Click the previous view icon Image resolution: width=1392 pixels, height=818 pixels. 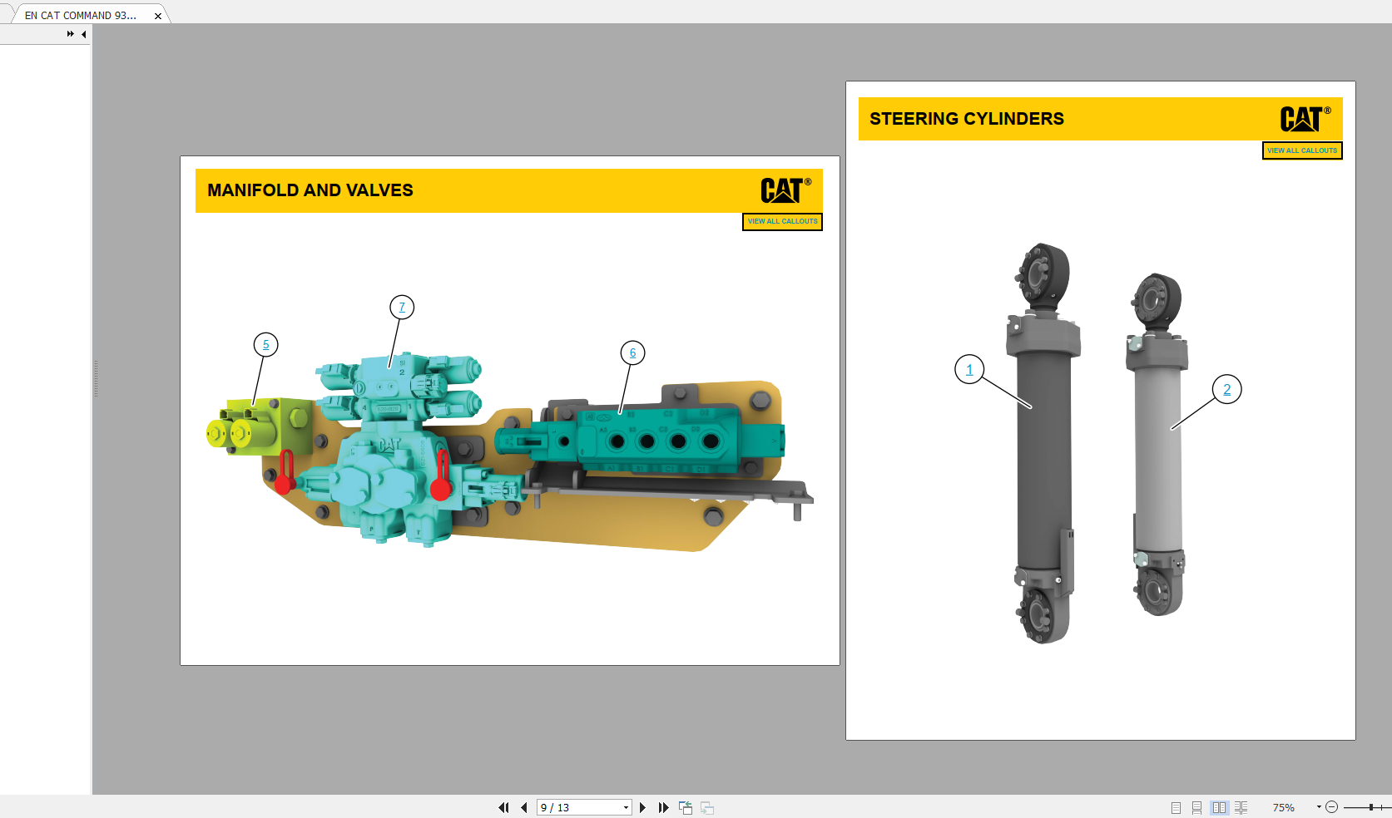click(x=685, y=807)
